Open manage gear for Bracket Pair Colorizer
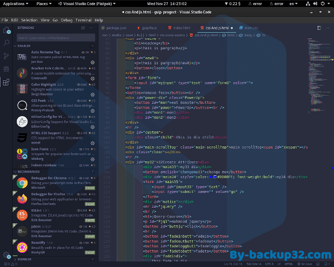This screenshot has height=267, width=334. [x=93, y=78]
